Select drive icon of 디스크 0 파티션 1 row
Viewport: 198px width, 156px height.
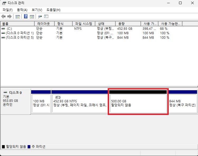(x=3, y=33)
